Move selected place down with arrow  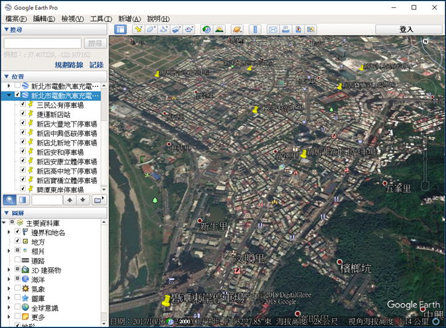pyautogui.click(x=83, y=200)
